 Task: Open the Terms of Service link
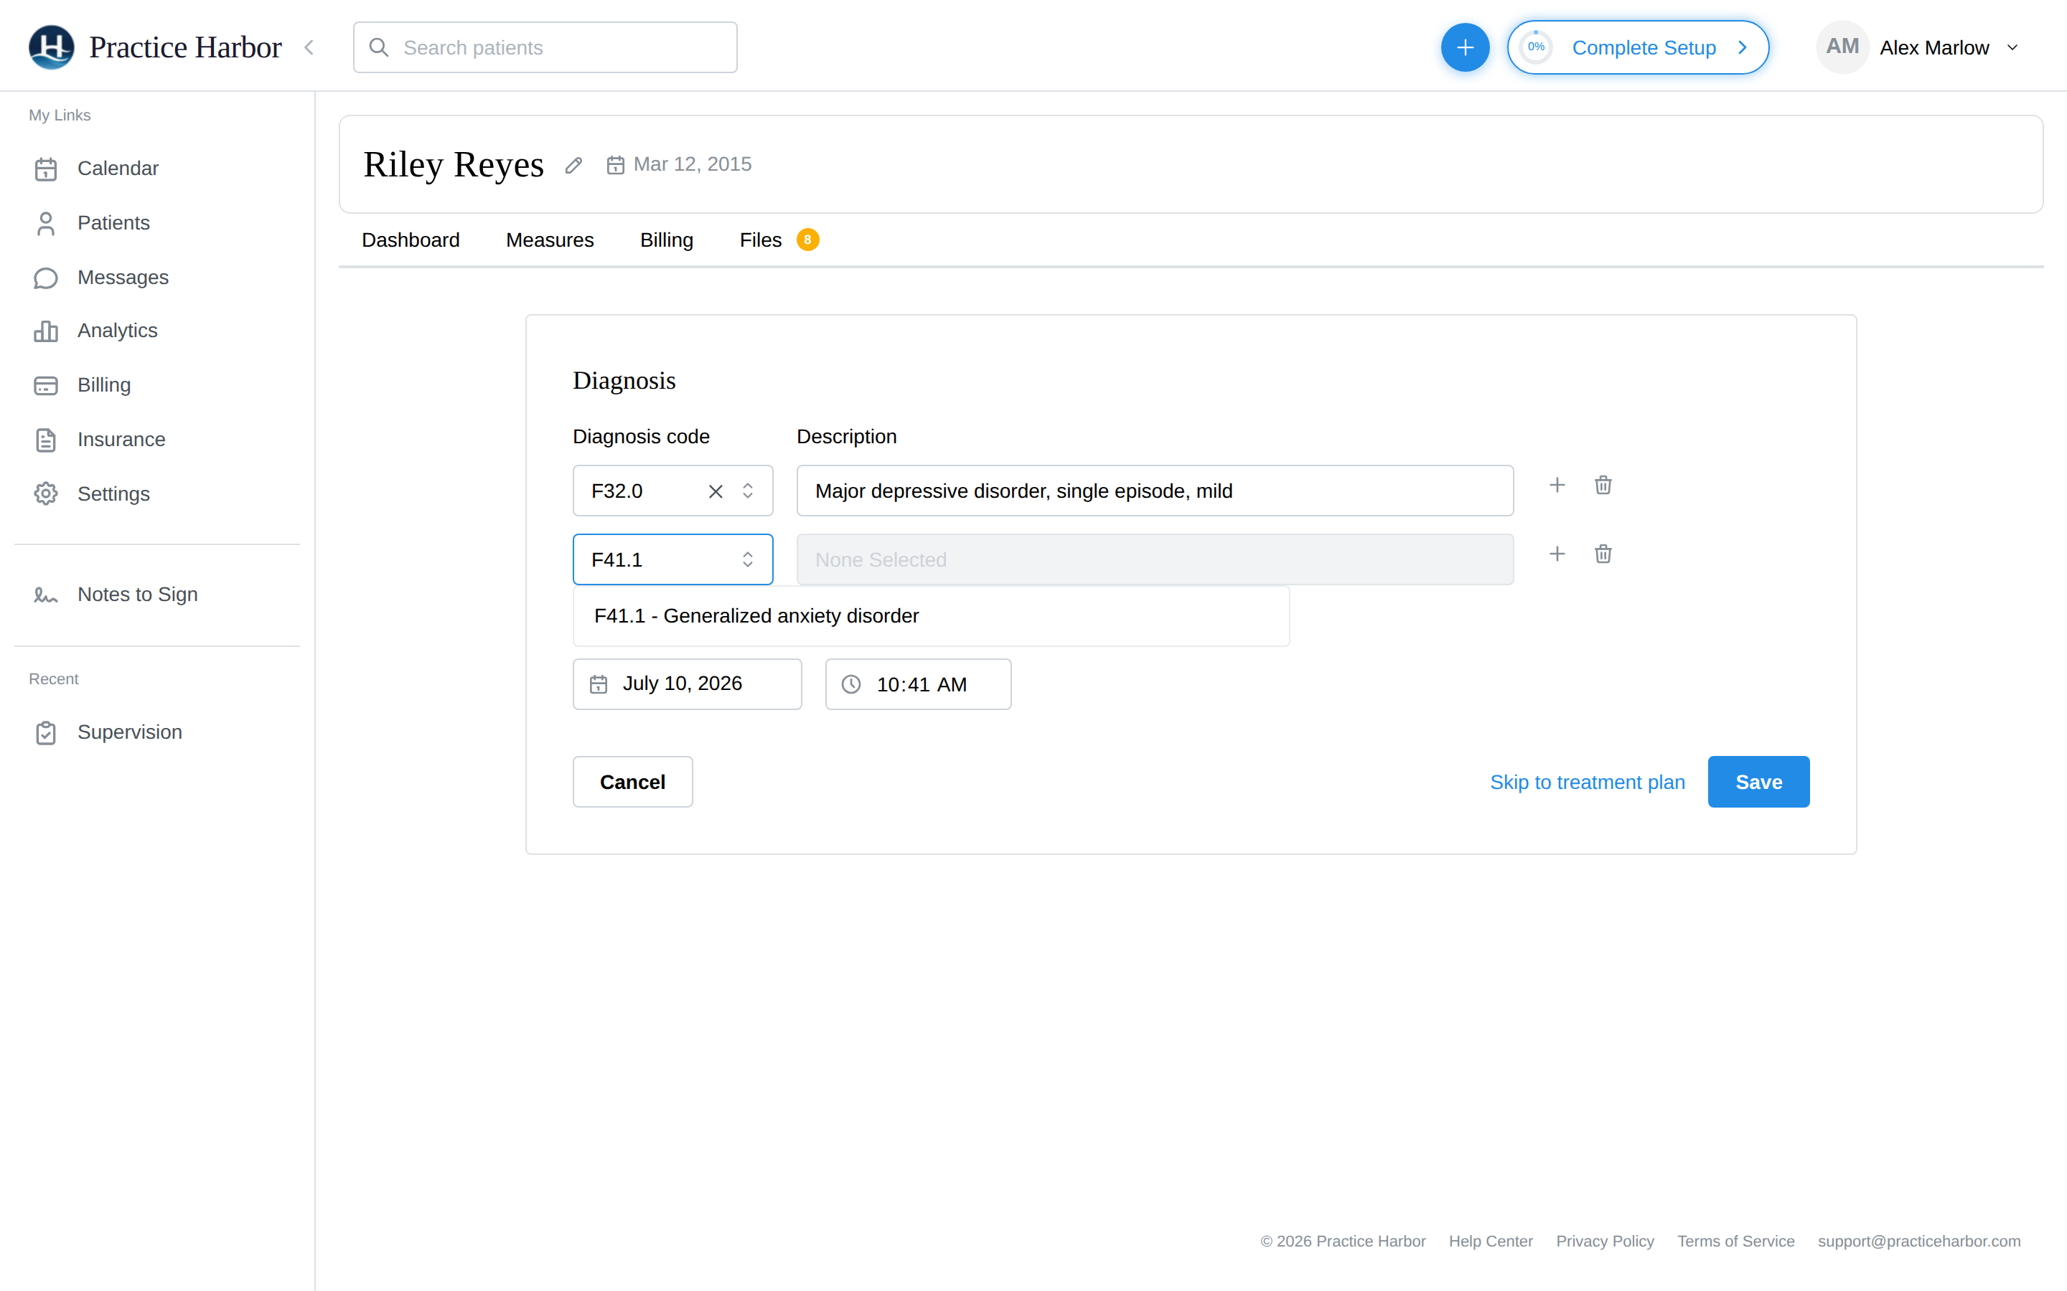pyautogui.click(x=1735, y=1242)
